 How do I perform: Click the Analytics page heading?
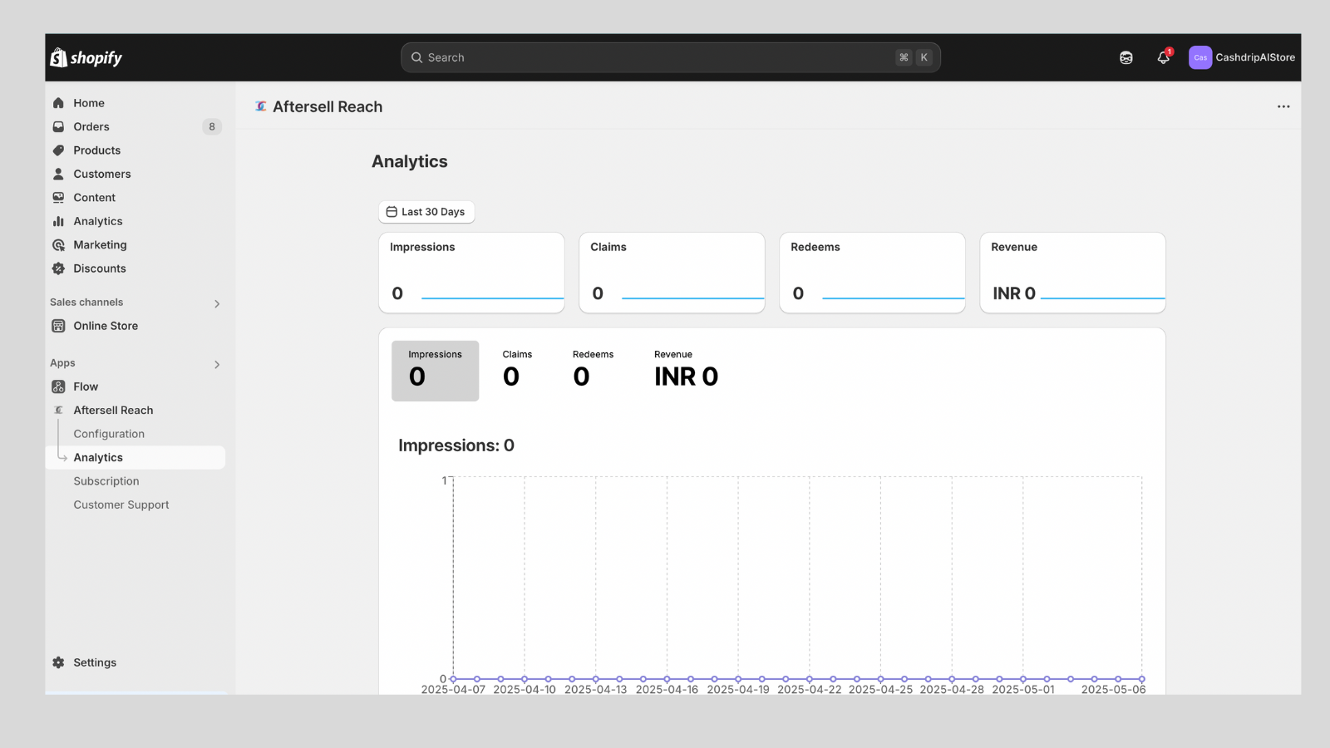click(x=410, y=161)
